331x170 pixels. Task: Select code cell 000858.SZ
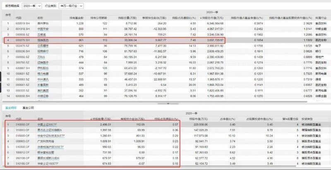22,34
